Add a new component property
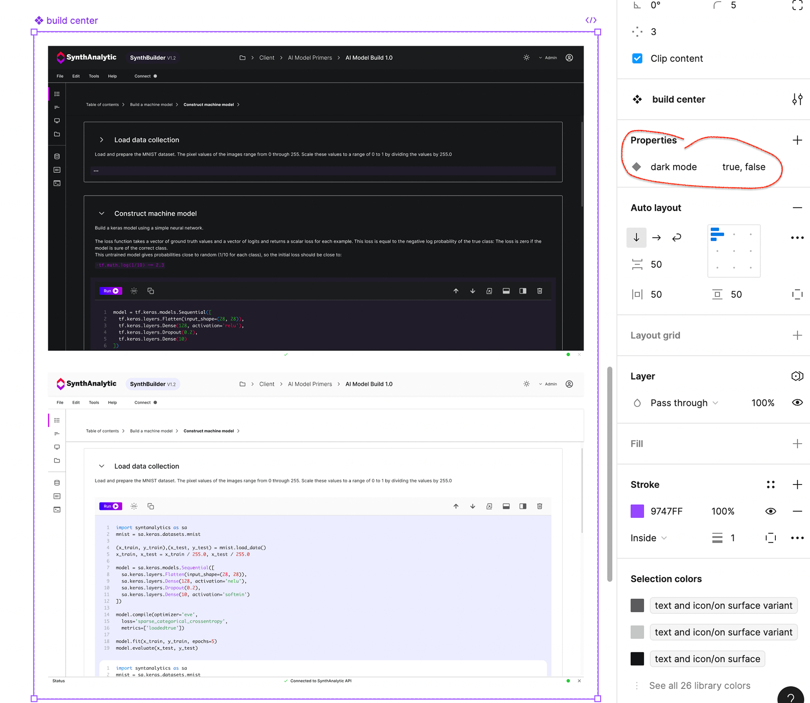 tap(797, 140)
